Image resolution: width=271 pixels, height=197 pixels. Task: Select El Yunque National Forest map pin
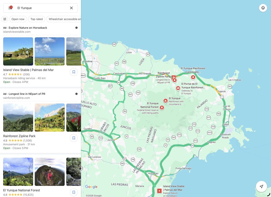coord(162,108)
